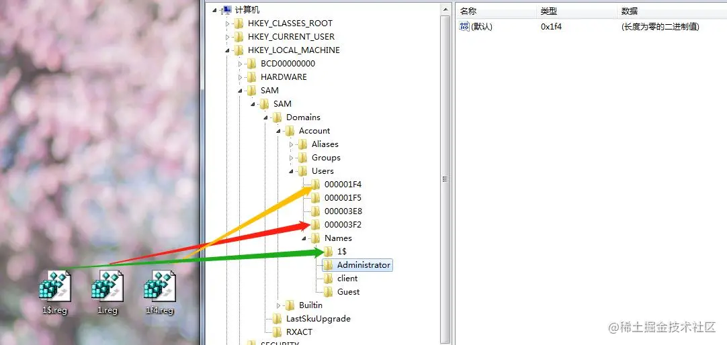Select the 000001F4 key label
The width and height of the screenshot is (727, 345).
[343, 185]
